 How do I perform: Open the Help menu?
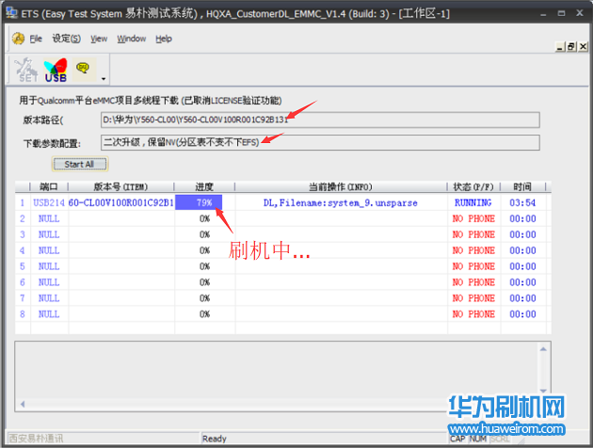[x=164, y=39]
